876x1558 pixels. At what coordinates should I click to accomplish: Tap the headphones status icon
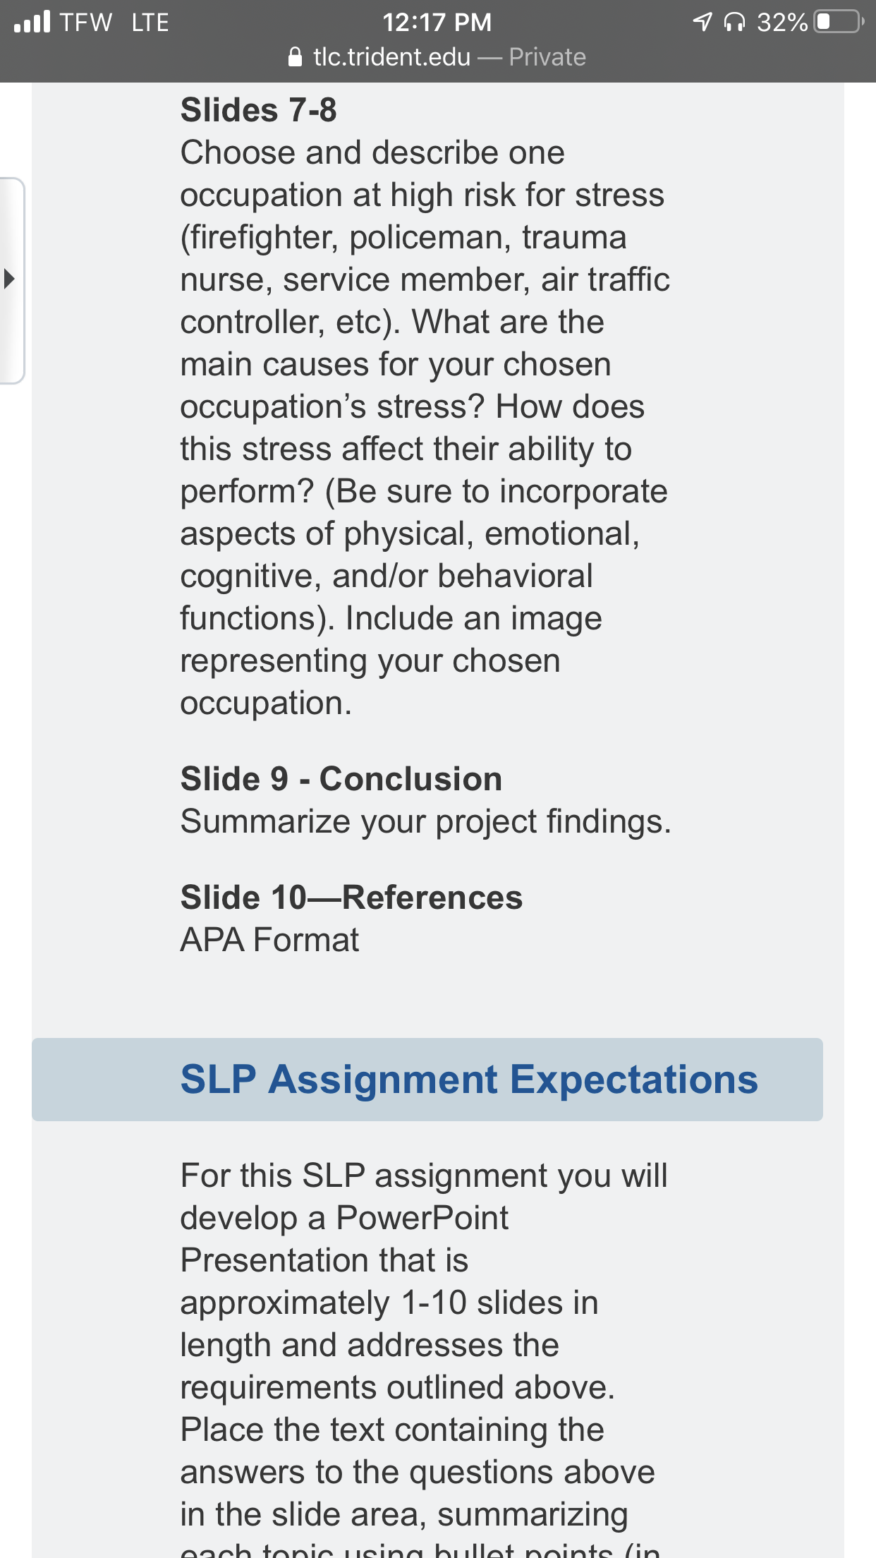[734, 22]
